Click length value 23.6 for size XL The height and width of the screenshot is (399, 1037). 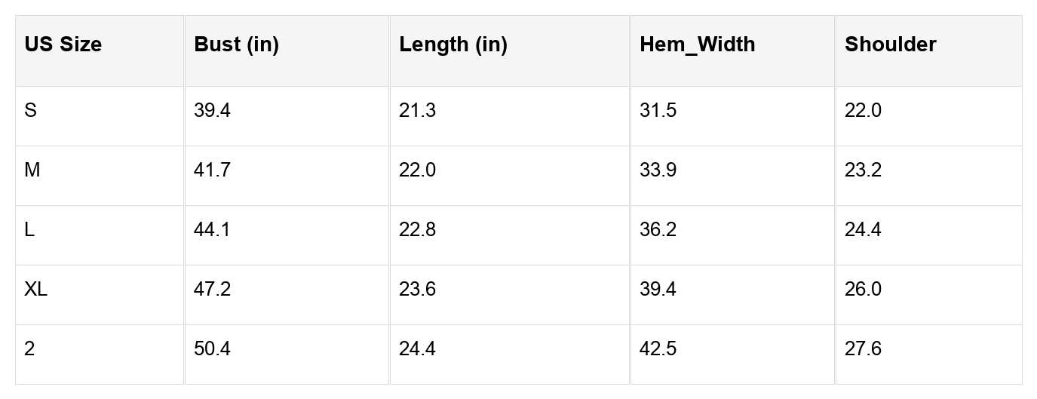point(417,290)
